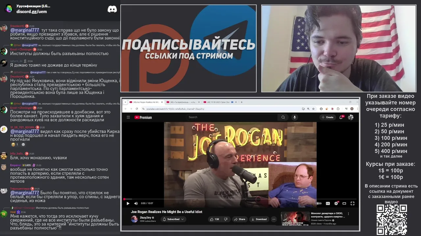This screenshot has height=236, width=421.
Task: Open the Create button on YouTube
Action: click(328, 117)
